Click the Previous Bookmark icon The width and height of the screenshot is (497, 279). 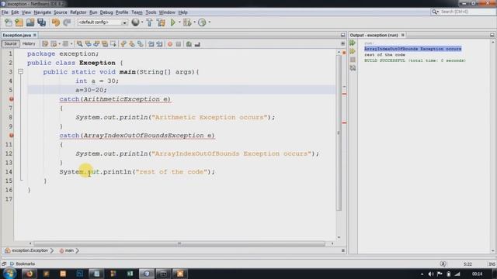(123, 44)
